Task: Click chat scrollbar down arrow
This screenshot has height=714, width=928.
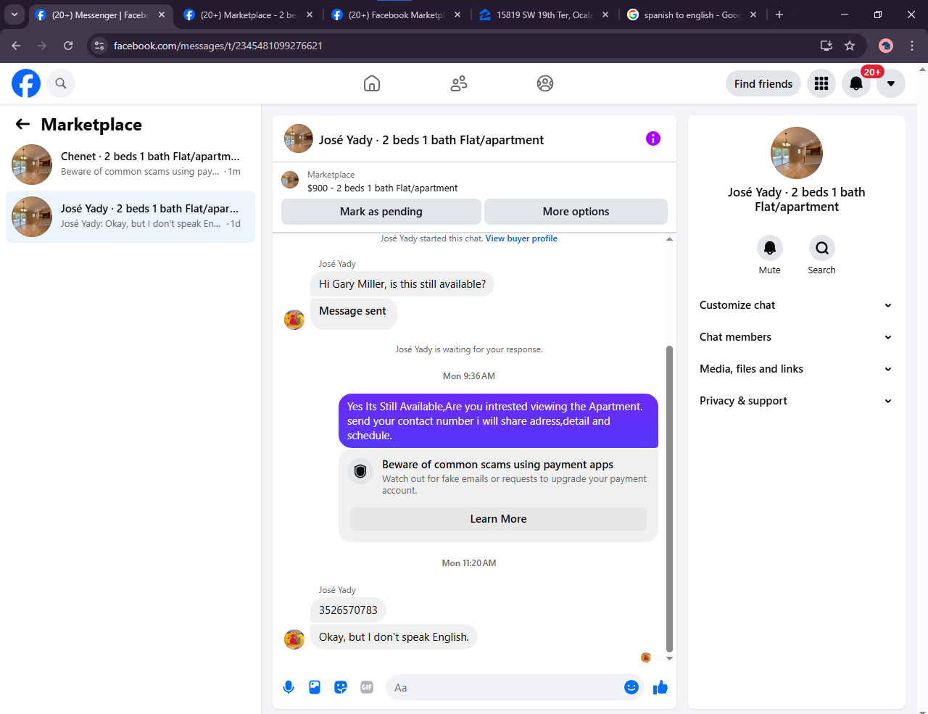Action: click(669, 658)
